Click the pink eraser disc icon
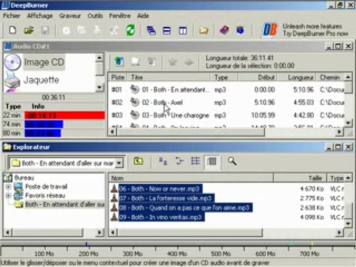This screenshot has width=356, height=267. [x=224, y=30]
